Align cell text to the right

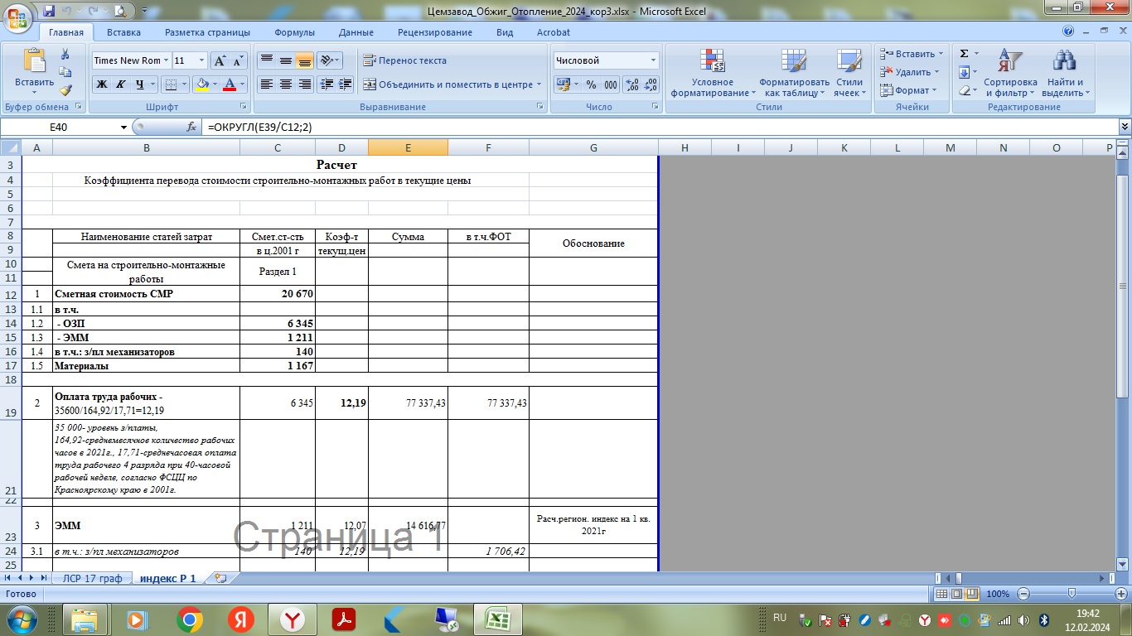[x=304, y=84]
